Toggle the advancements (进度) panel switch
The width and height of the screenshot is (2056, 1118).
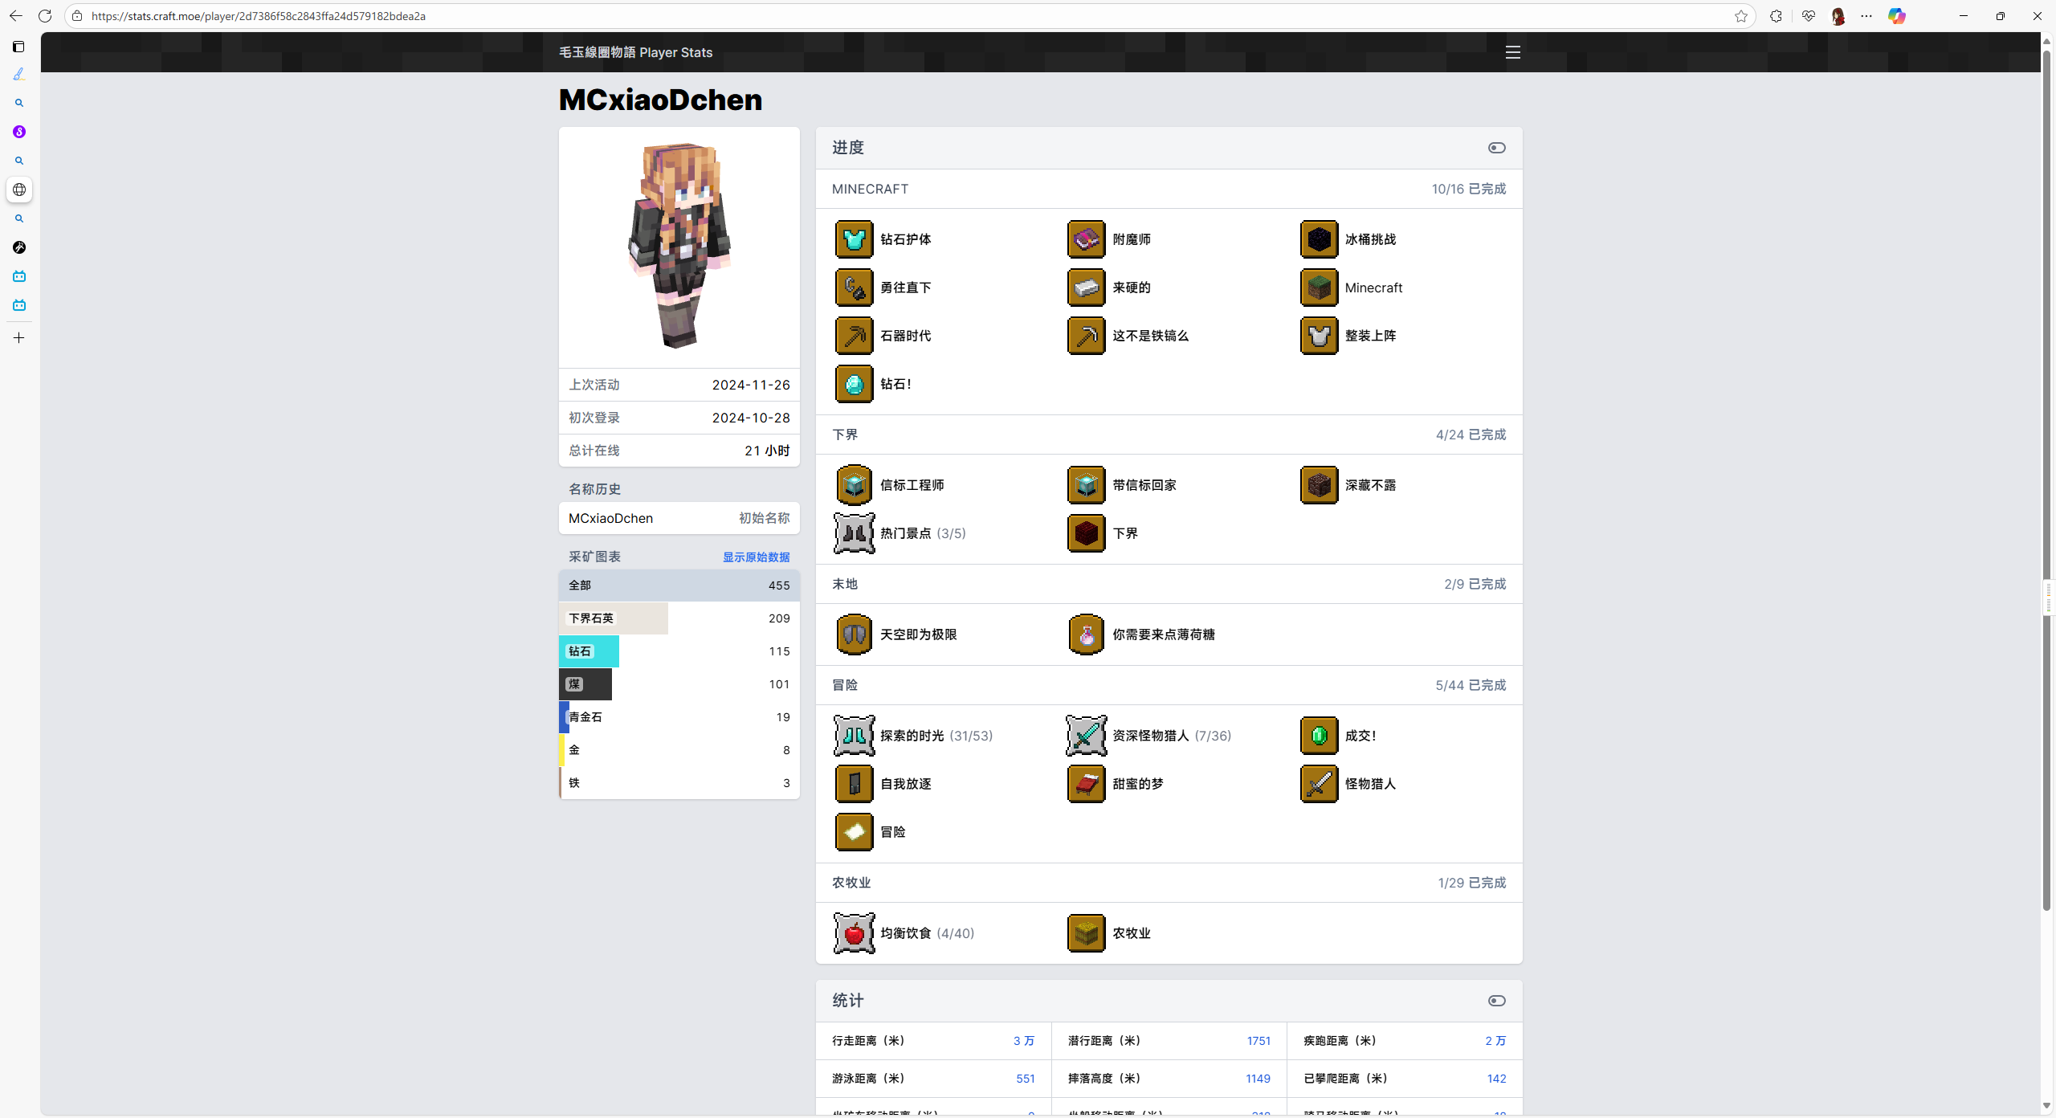[x=1496, y=148]
